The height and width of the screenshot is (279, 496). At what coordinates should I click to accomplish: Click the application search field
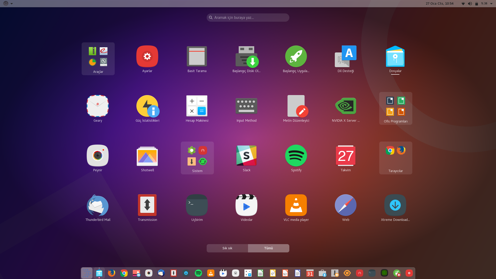point(248,18)
